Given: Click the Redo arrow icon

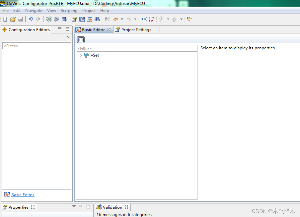Looking at the screenshot, I should (38, 19).
